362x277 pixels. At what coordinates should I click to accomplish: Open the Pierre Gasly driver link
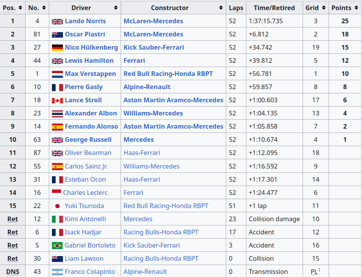click(83, 87)
